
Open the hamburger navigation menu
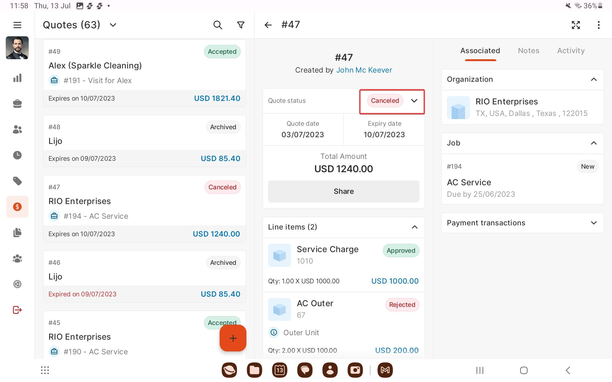[17, 25]
